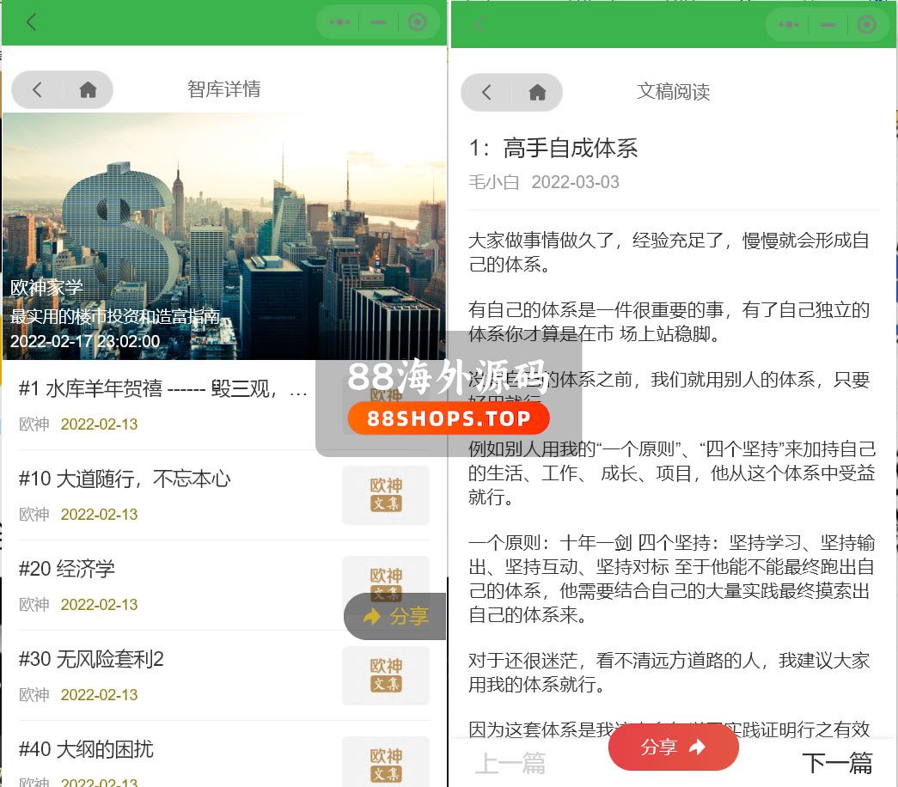898x787 pixels.
Task: Tap home icon on 文稿阅读 page
Action: (537, 93)
